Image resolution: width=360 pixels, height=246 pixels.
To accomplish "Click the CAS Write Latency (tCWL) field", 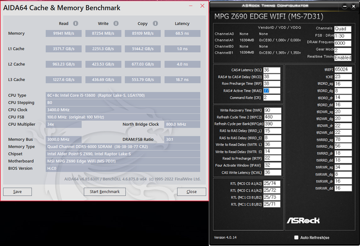I will pyautogui.click(x=272, y=172).
